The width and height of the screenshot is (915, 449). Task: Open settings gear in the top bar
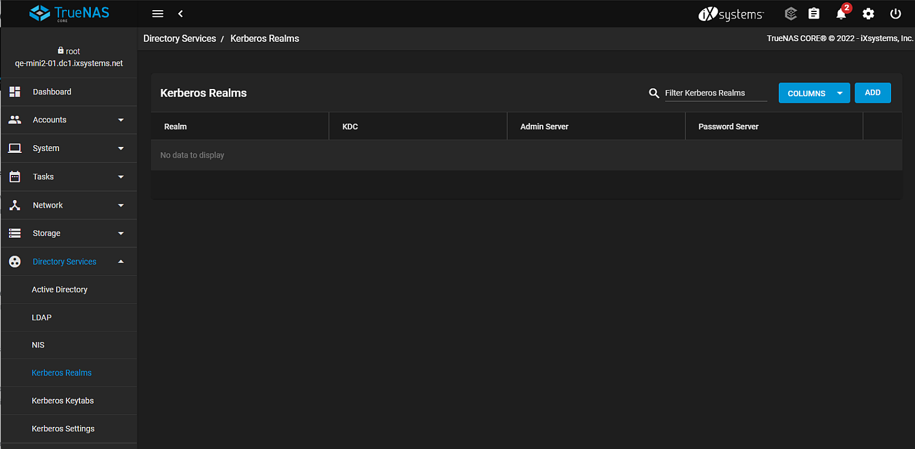[868, 14]
